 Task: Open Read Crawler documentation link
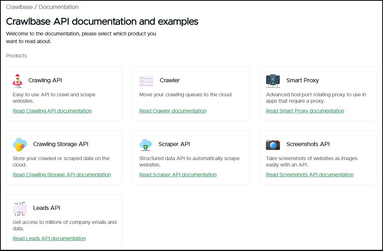[173, 111]
